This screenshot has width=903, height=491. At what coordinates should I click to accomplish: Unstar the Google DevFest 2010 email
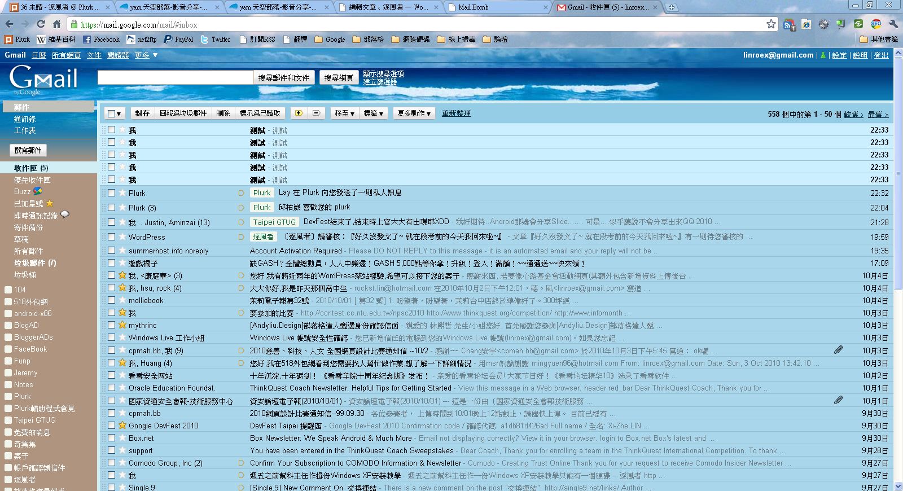pyautogui.click(x=122, y=426)
